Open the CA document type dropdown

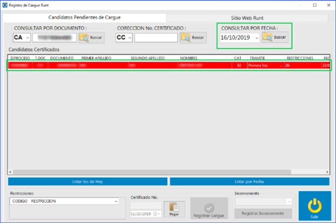(x=27, y=38)
